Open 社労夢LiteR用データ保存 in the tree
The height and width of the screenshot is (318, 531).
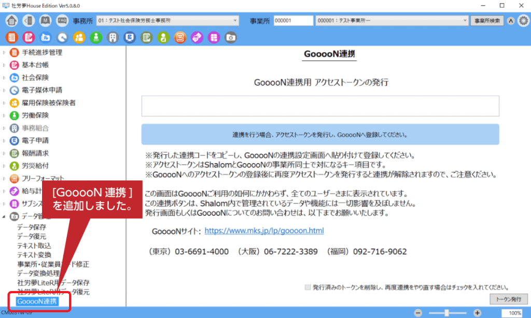pyautogui.click(x=53, y=282)
